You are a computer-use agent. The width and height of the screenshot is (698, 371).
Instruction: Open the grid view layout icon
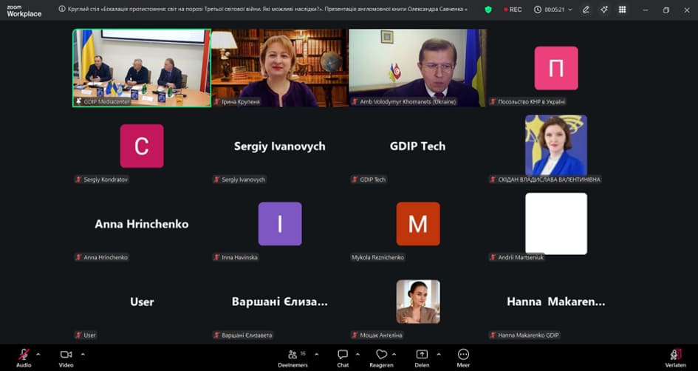click(622, 10)
